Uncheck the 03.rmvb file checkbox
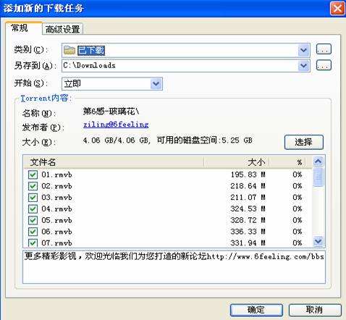Viewport: 346px width, 320px height. [33, 198]
